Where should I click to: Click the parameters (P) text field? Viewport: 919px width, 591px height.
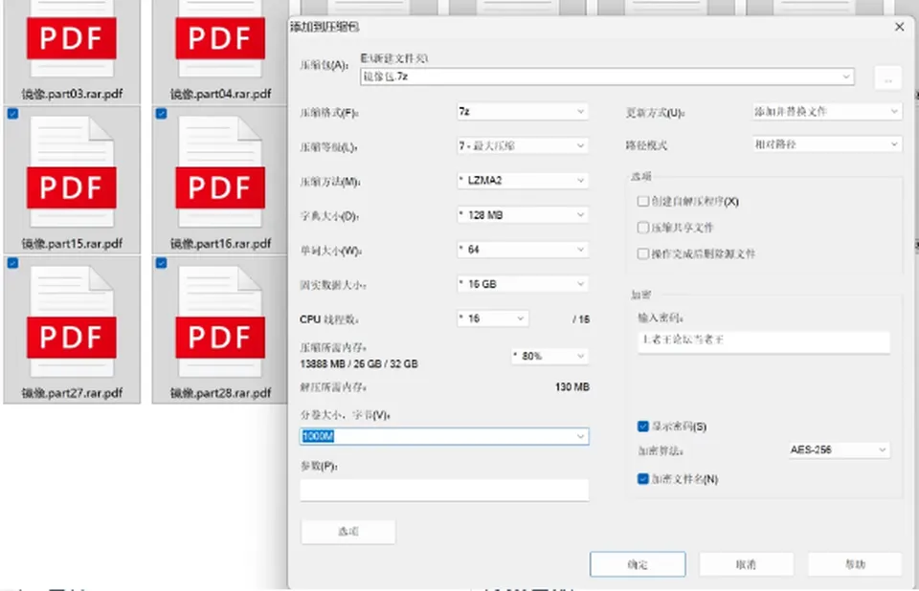(x=444, y=490)
